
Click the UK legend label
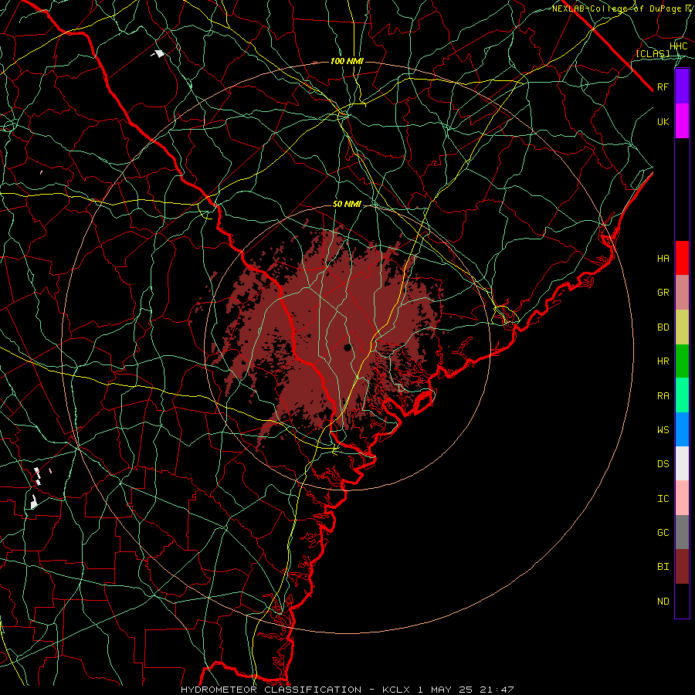coord(663,121)
